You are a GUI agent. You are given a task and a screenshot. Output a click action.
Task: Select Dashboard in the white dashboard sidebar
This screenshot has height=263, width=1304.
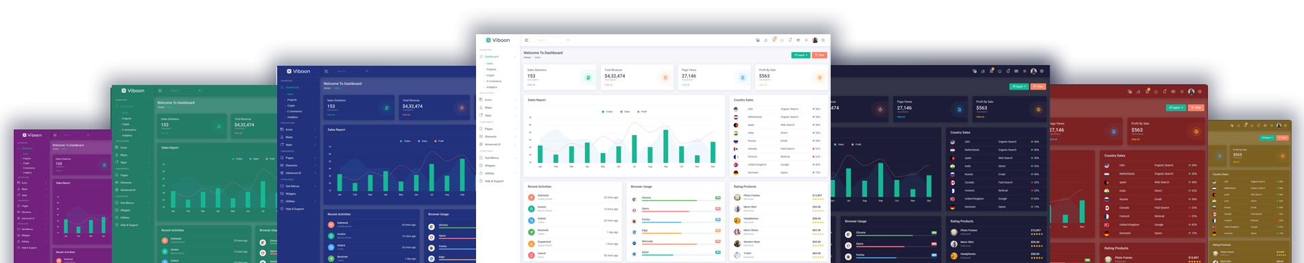(x=497, y=57)
